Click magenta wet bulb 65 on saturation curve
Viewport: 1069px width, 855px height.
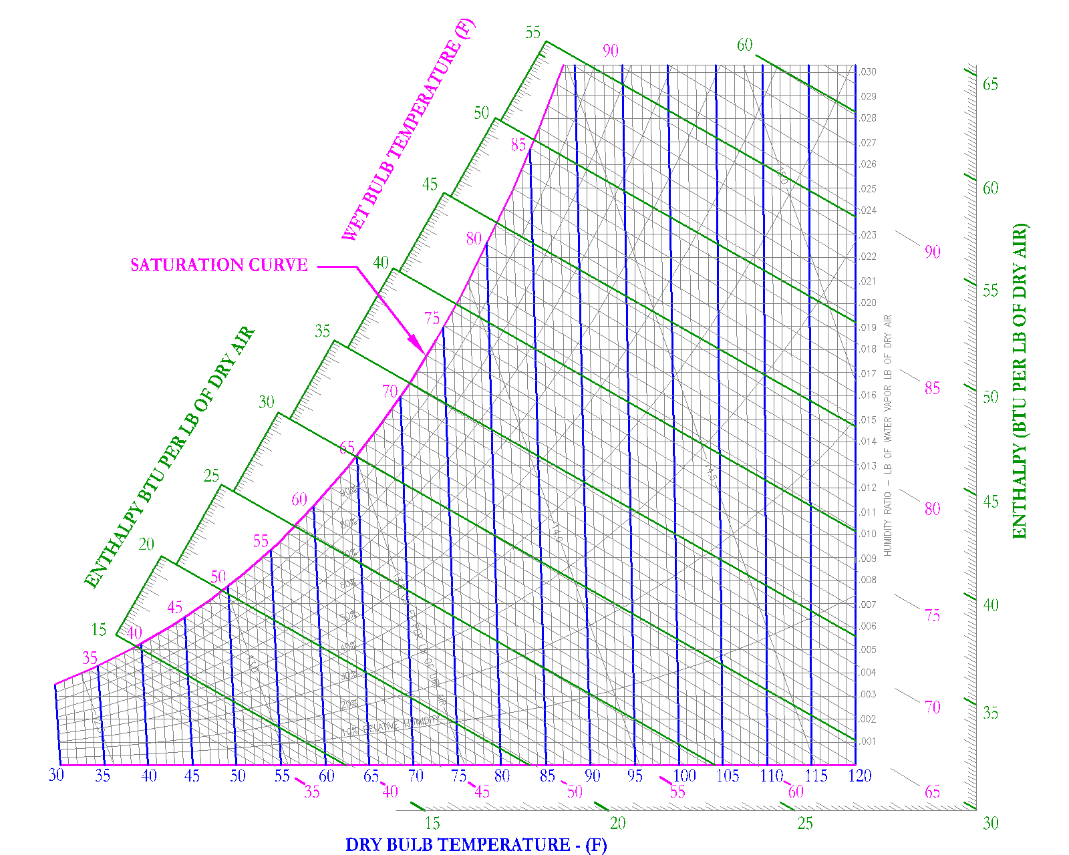pos(347,448)
